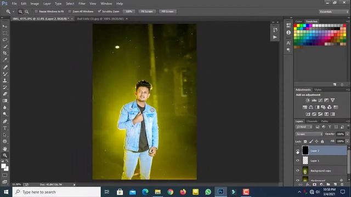Open the Adjustments panel flyout menu

pos(348,90)
